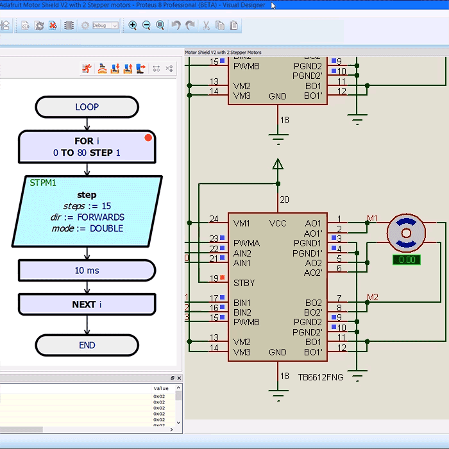
Task: Select the 10 ms delay block
Action: [x=87, y=270]
